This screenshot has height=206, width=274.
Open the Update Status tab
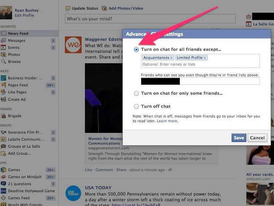pos(85,8)
